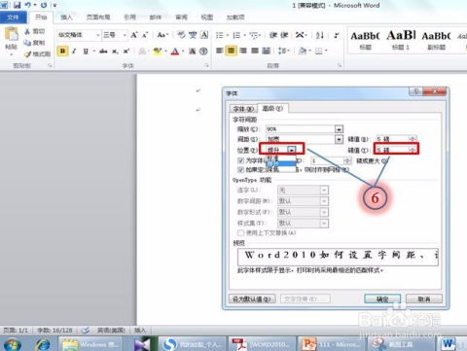
Task: Click the Underline button in the ribbon
Action: click(x=86, y=51)
